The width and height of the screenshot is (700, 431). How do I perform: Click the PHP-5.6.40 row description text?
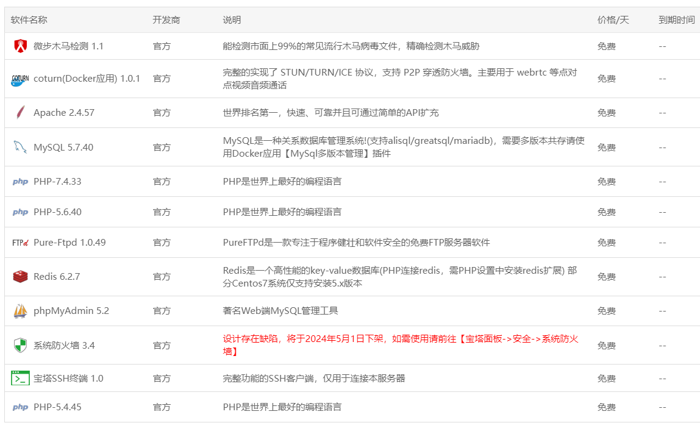point(282,212)
